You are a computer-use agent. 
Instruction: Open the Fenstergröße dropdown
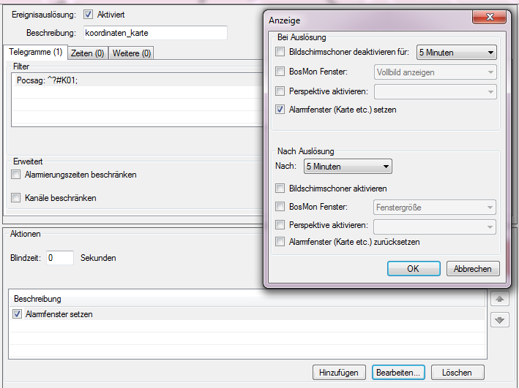(x=435, y=208)
